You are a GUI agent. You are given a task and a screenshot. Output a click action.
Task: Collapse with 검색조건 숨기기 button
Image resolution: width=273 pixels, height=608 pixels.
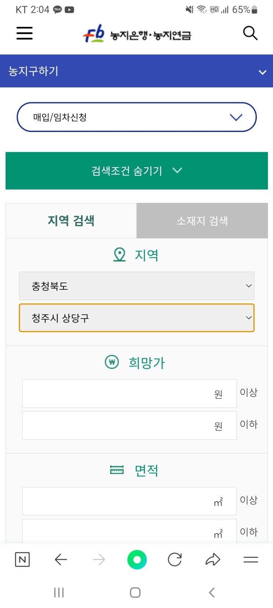[x=136, y=171]
